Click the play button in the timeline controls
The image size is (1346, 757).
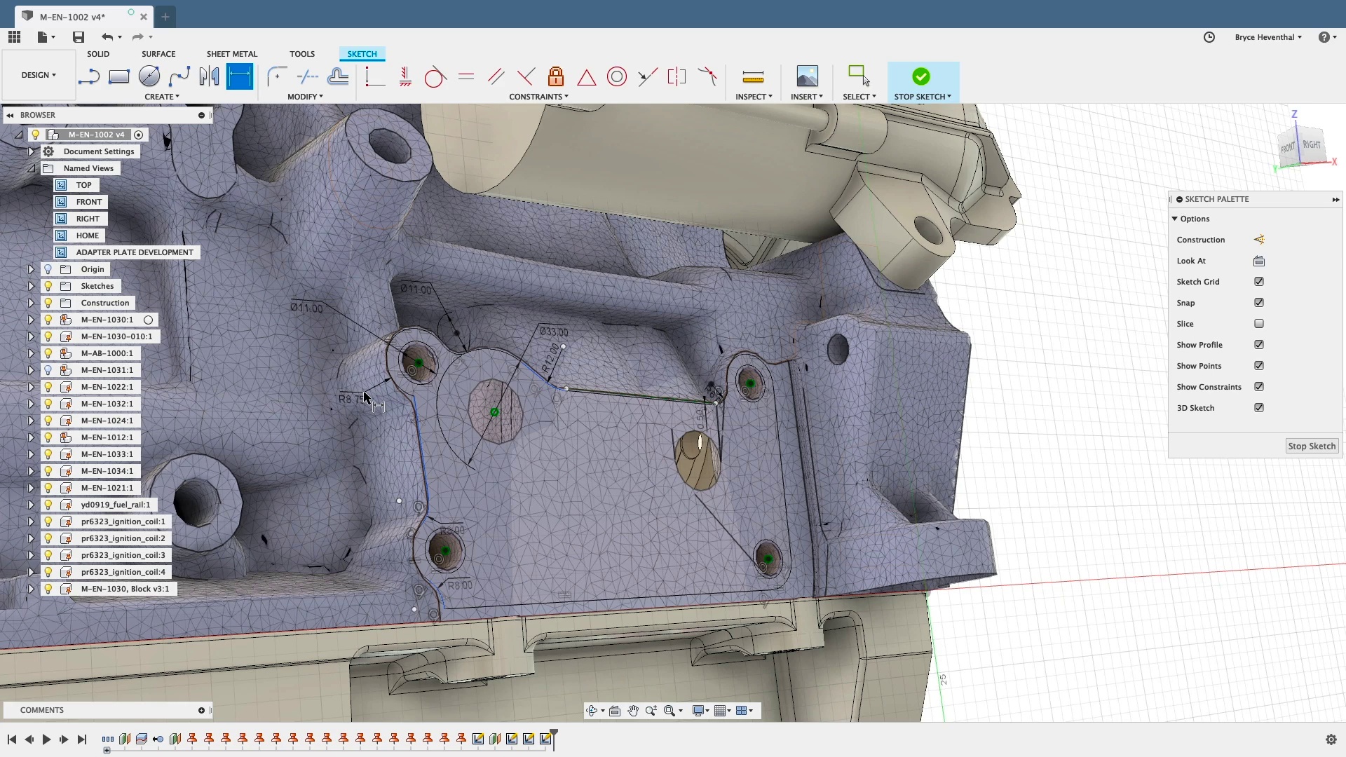(x=46, y=739)
